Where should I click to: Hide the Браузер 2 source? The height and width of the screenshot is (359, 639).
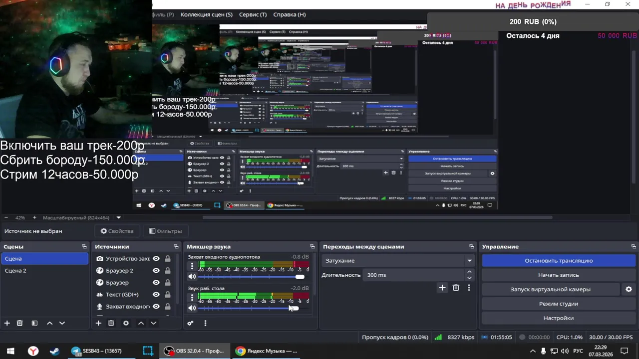coord(156,271)
